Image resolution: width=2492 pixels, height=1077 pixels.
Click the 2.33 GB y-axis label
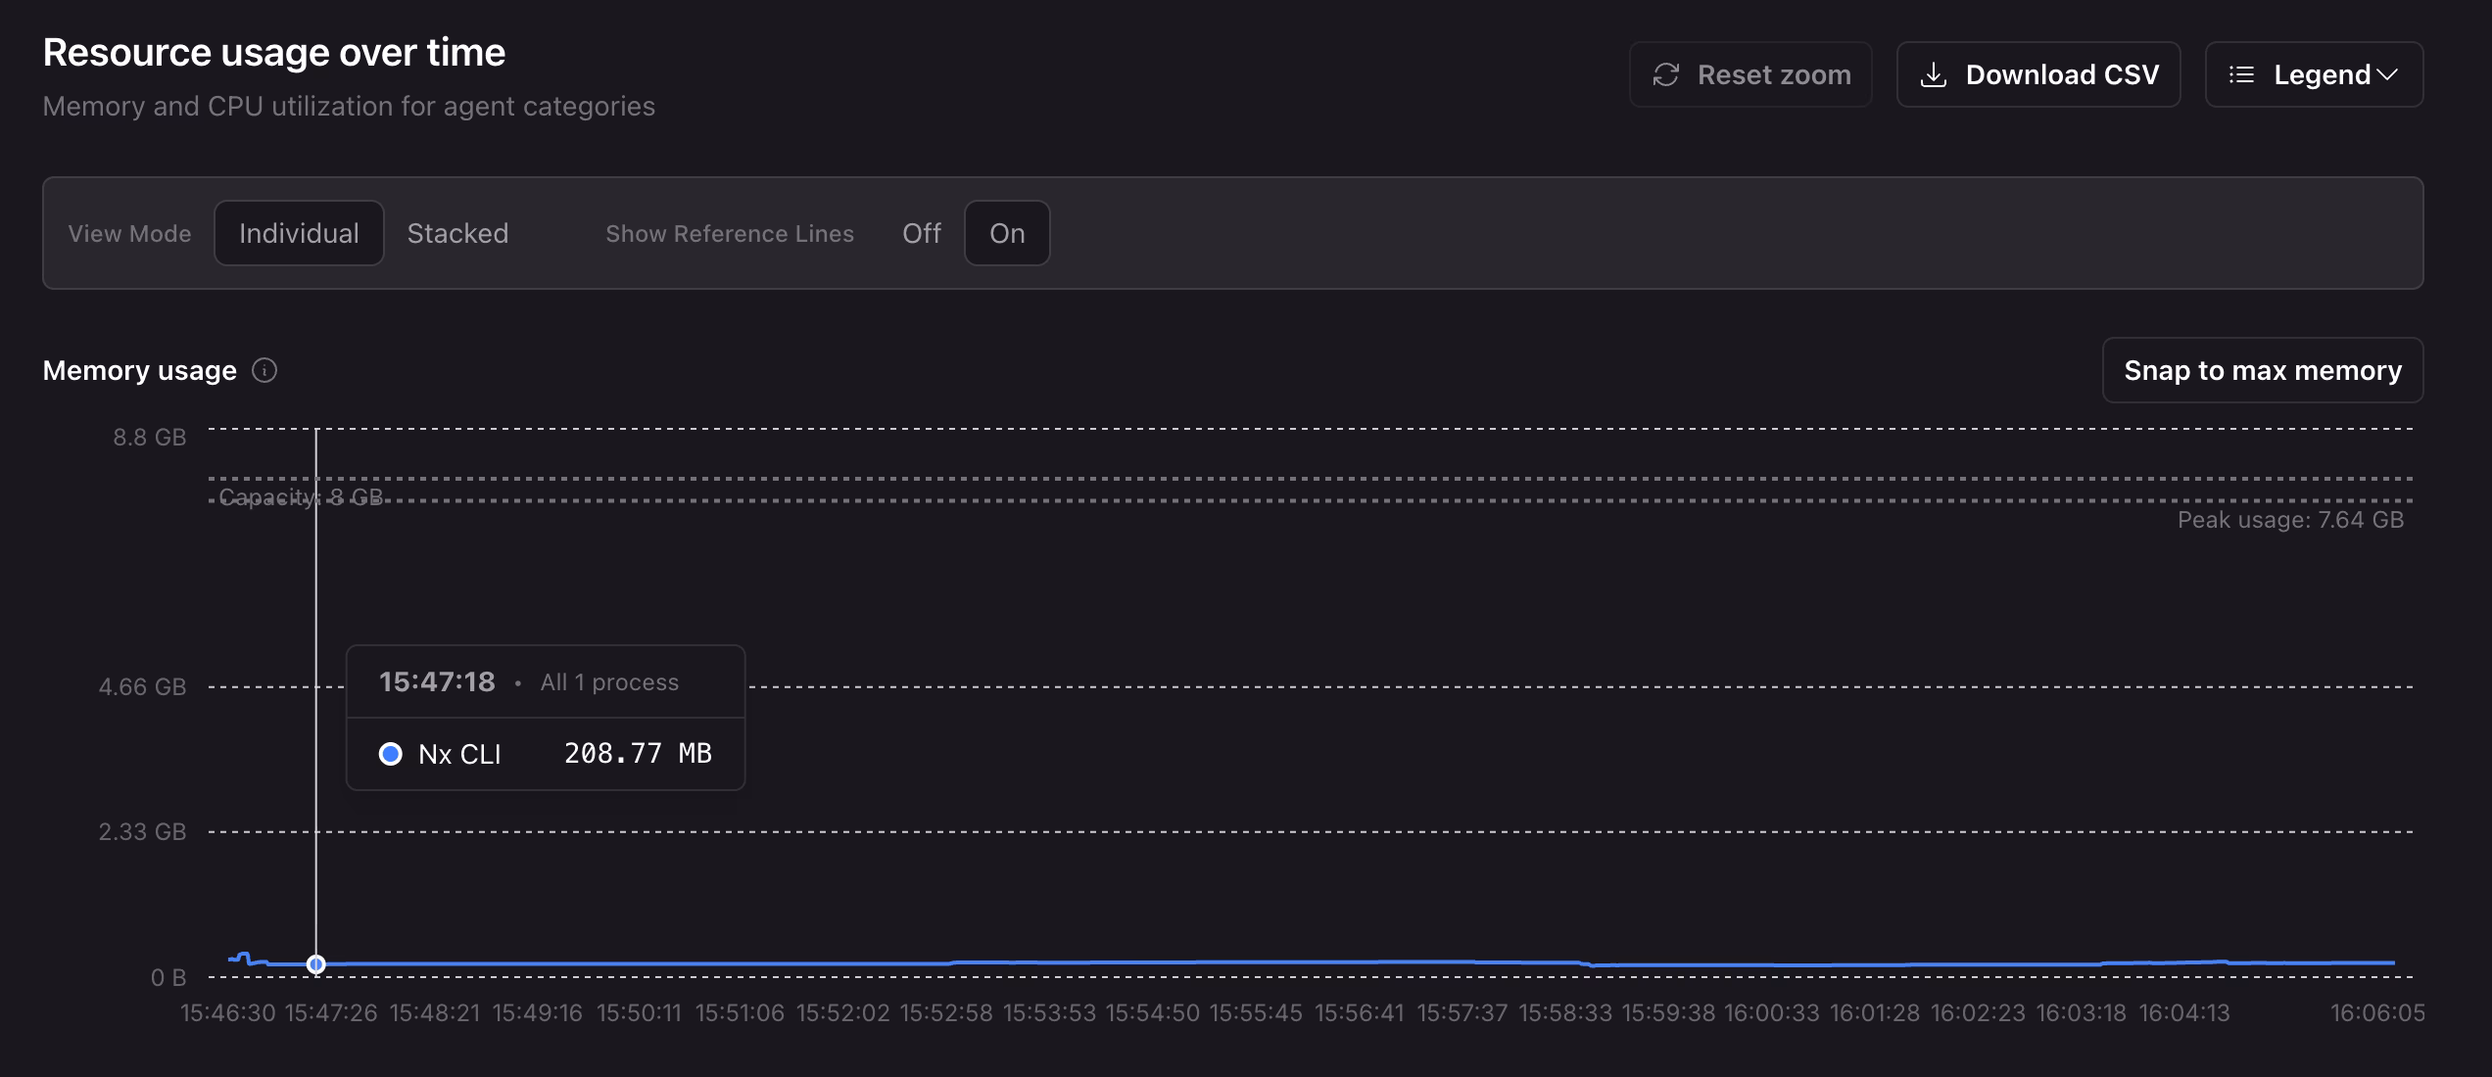[142, 832]
